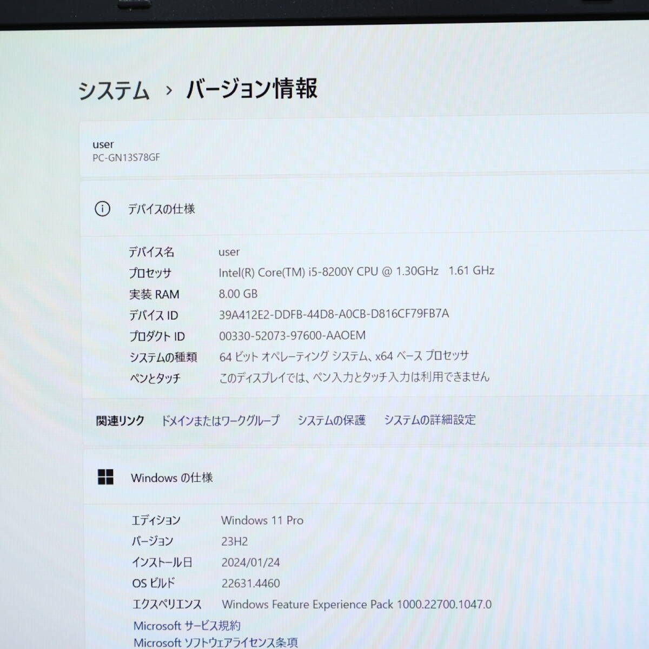Image resolution: width=649 pixels, height=649 pixels.
Task: Click the プロダクト ID label
Action: (157, 336)
